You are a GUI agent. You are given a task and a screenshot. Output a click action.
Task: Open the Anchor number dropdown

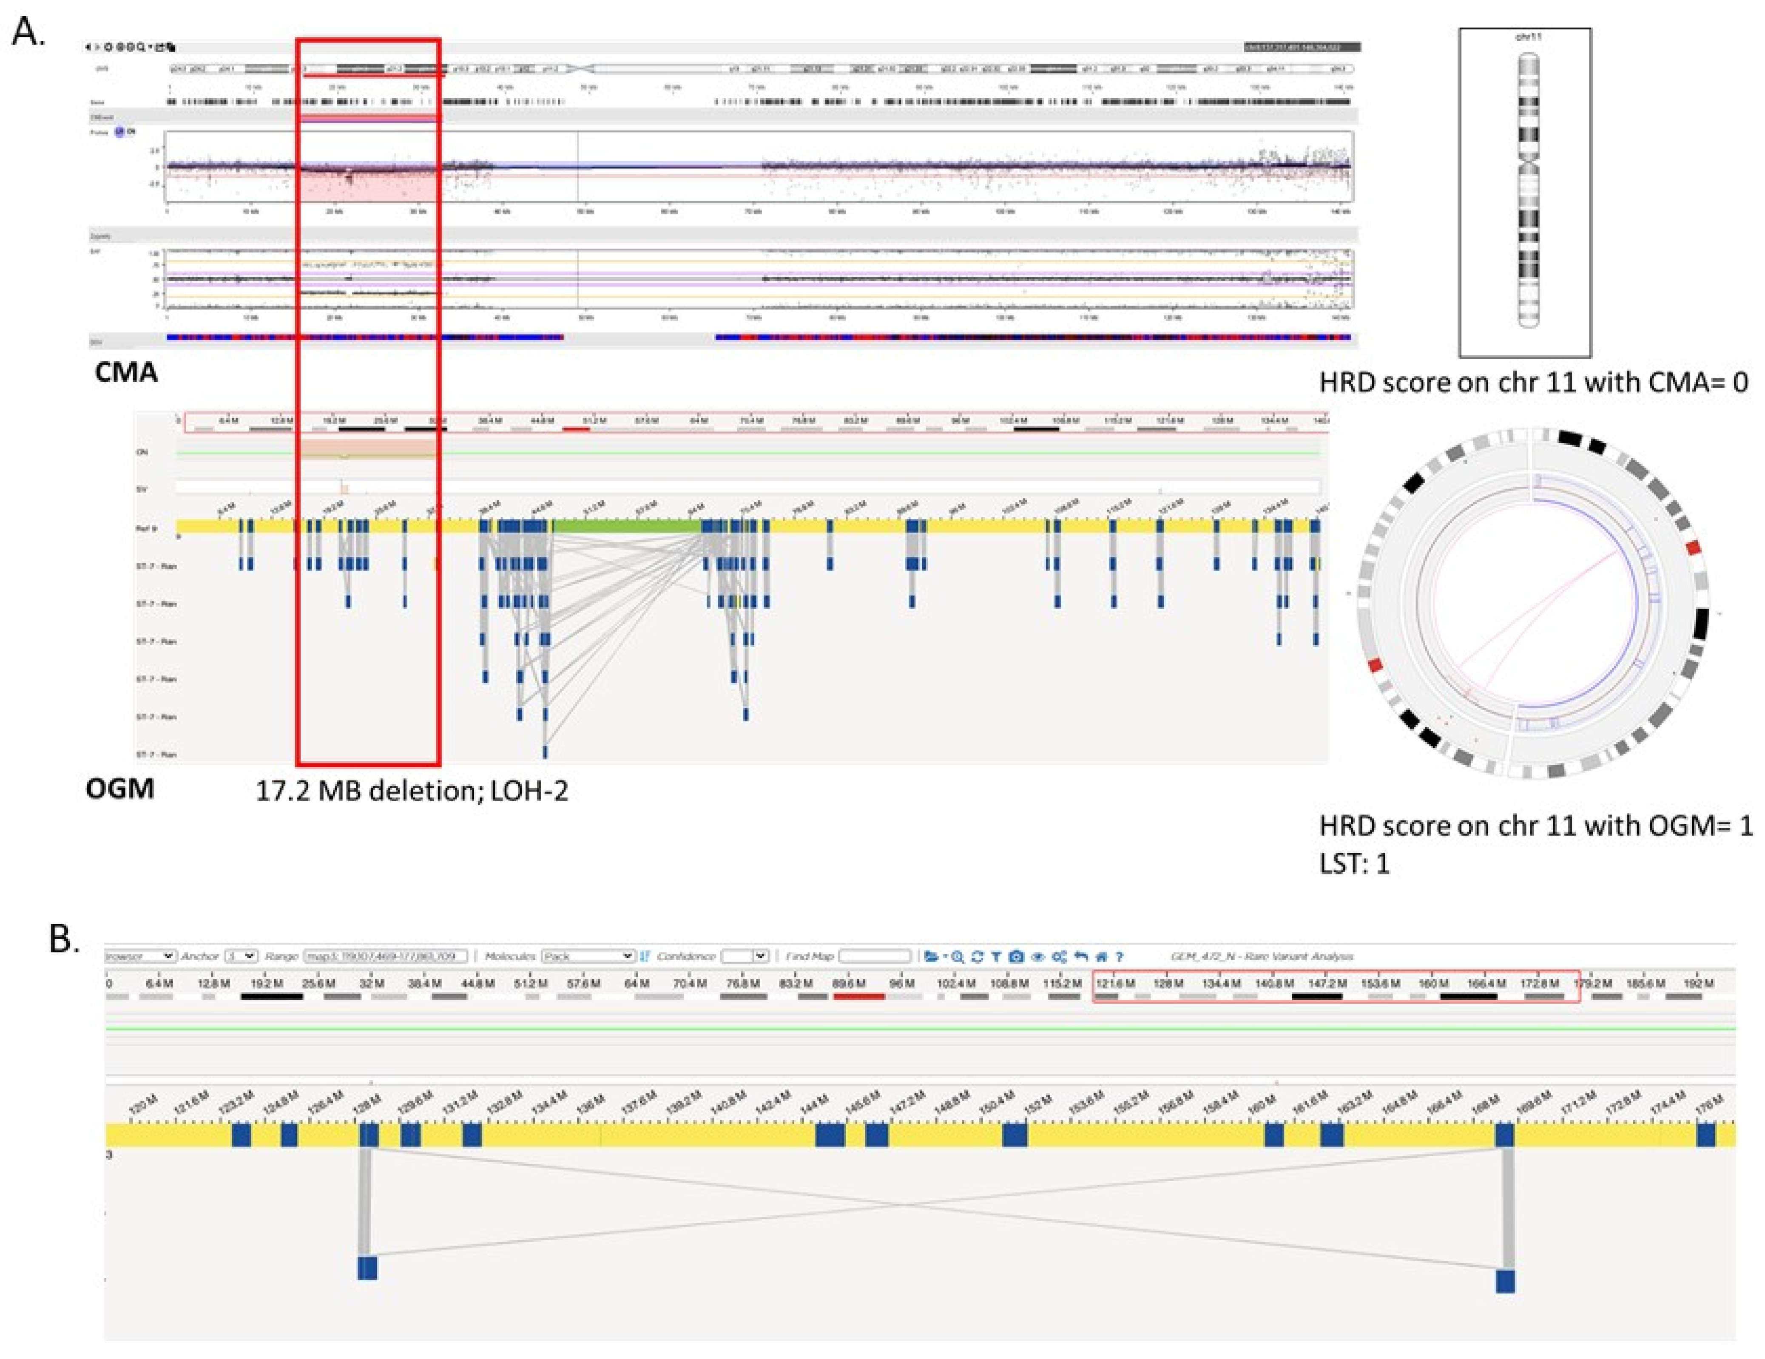click(241, 956)
